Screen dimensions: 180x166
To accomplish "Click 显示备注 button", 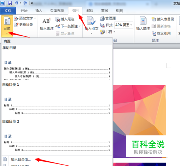I will point(65,33).
